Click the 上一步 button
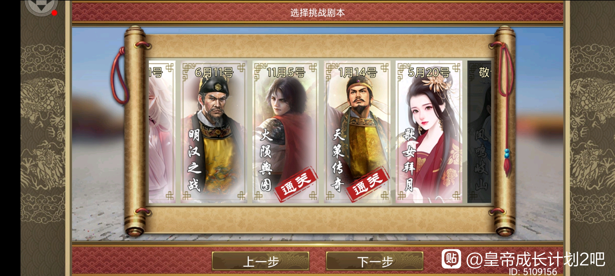Viewport: 615px width, 276px height. pos(260,261)
